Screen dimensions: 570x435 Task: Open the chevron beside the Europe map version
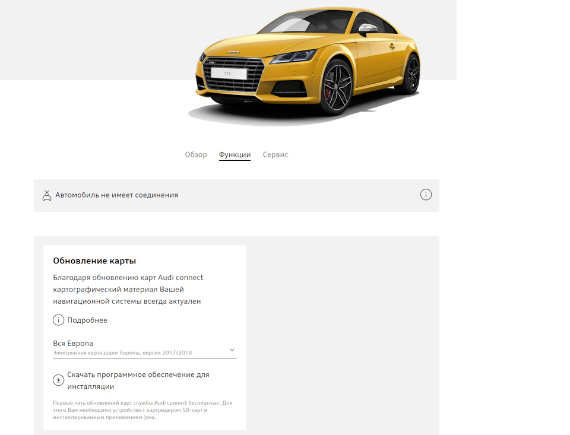tap(232, 350)
